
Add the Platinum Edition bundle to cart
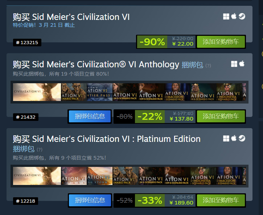click(221, 200)
